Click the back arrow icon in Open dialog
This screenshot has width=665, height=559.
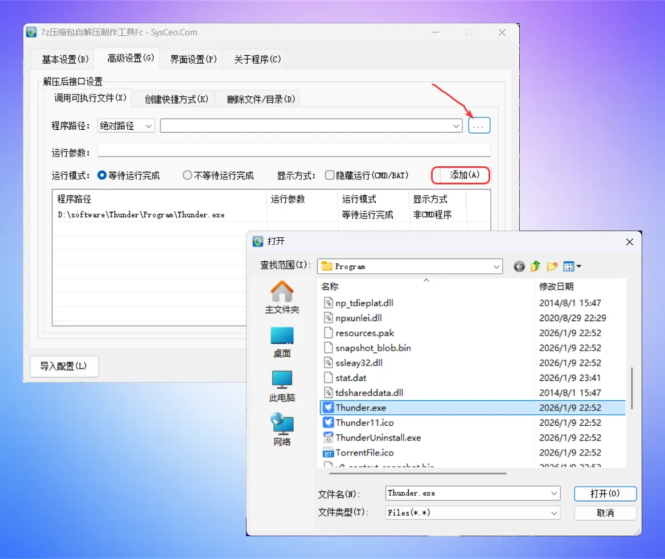pyautogui.click(x=519, y=266)
